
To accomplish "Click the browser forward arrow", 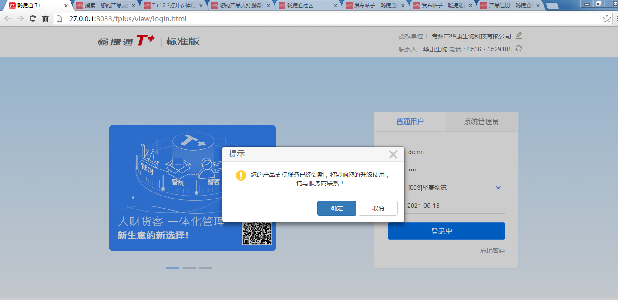I will click(x=20, y=19).
